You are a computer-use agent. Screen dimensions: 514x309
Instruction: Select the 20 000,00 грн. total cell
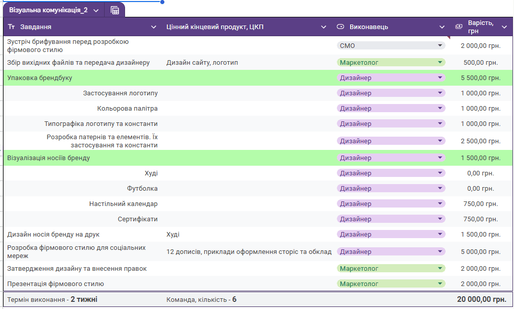tap(480, 299)
